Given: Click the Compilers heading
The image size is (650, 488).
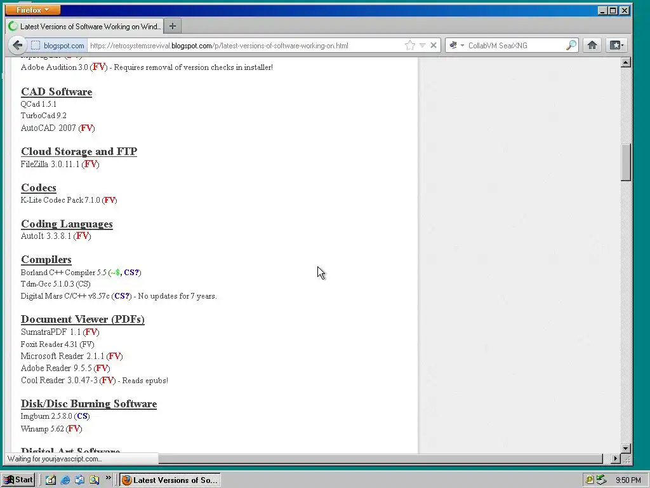Looking at the screenshot, I should pos(46,259).
